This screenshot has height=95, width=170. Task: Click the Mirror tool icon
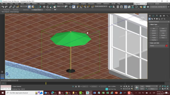click(x=110, y=7)
